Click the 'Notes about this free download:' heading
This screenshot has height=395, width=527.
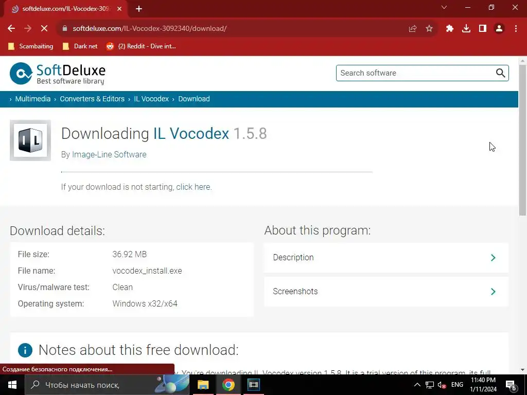138,350
